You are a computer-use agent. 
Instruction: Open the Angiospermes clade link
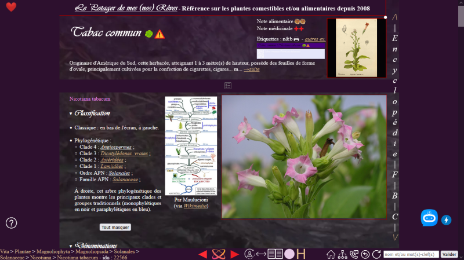pyautogui.click(x=116, y=147)
